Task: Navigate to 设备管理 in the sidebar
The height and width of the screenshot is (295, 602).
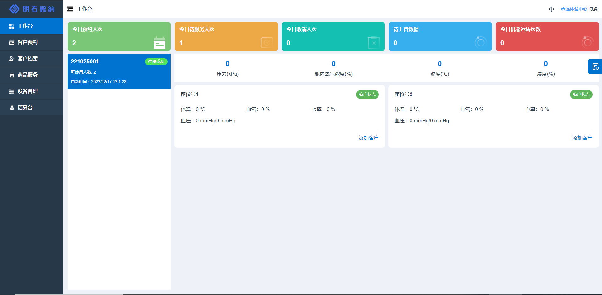Action: (31, 91)
